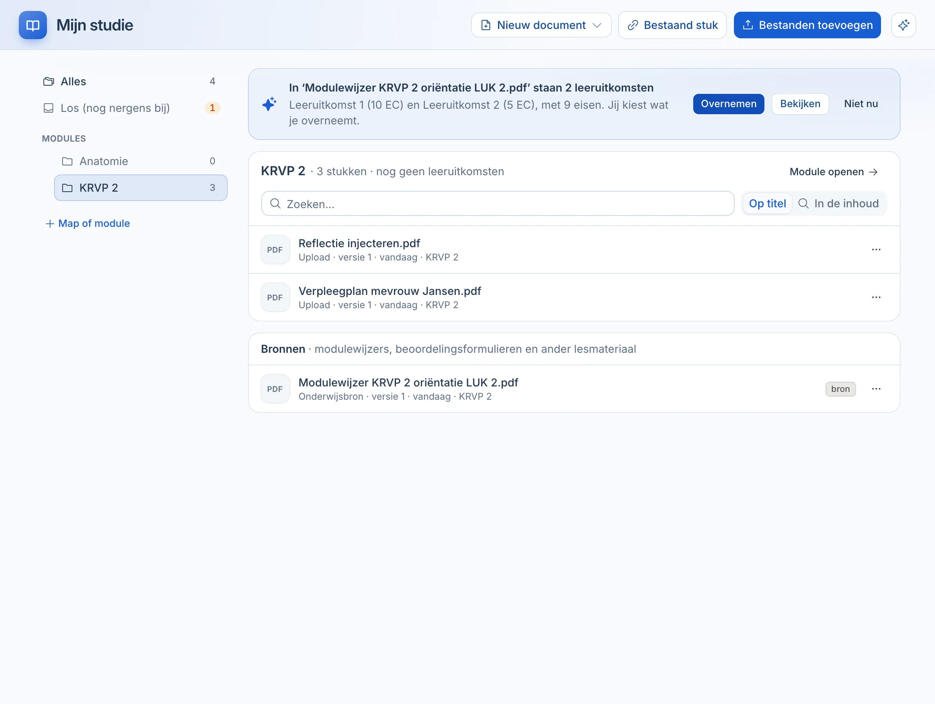
Task: Select Los (nog nergens bij) in the sidebar
Action: click(x=132, y=108)
